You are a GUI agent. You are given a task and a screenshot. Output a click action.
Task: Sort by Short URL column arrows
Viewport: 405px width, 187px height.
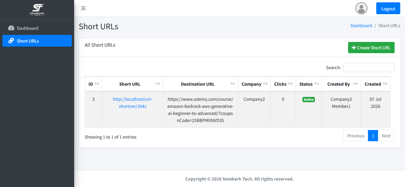pyautogui.click(x=158, y=84)
